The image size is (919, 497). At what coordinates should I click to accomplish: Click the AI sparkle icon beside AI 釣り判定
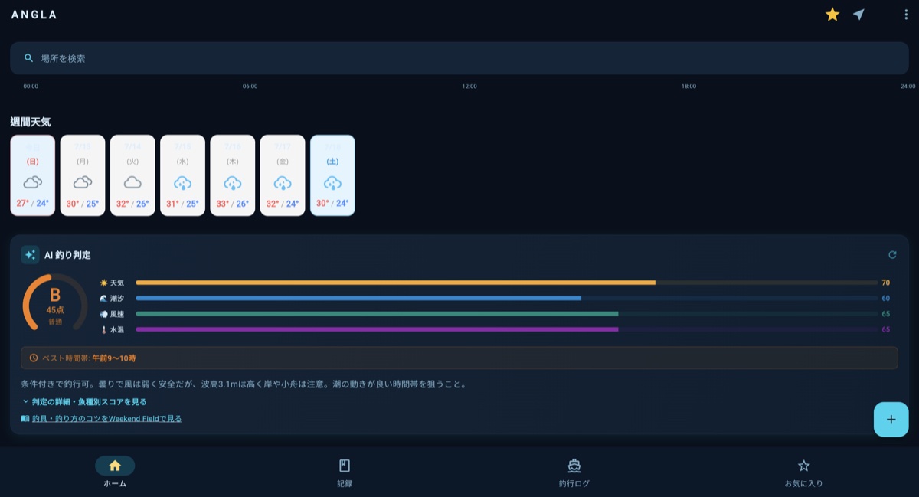click(x=30, y=255)
